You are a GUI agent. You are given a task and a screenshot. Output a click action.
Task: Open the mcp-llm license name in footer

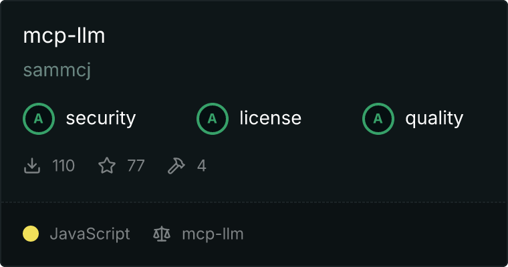tap(213, 234)
